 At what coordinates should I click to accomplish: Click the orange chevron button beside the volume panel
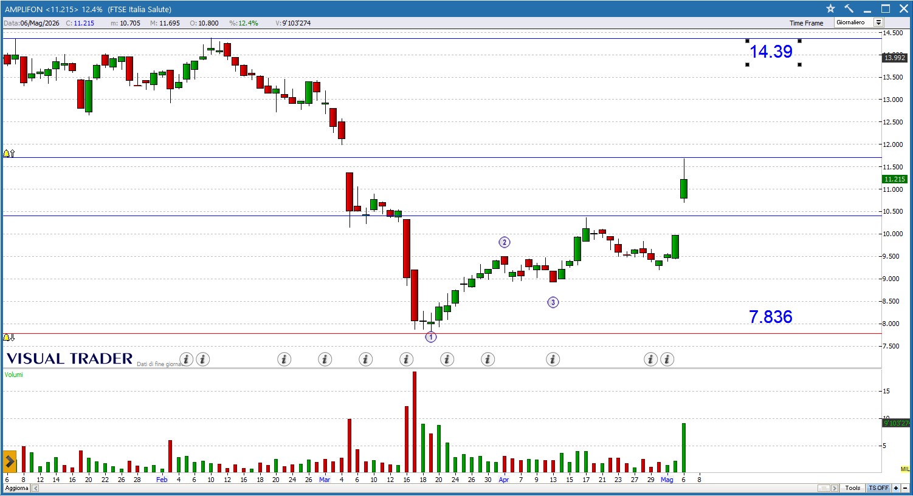(10, 461)
